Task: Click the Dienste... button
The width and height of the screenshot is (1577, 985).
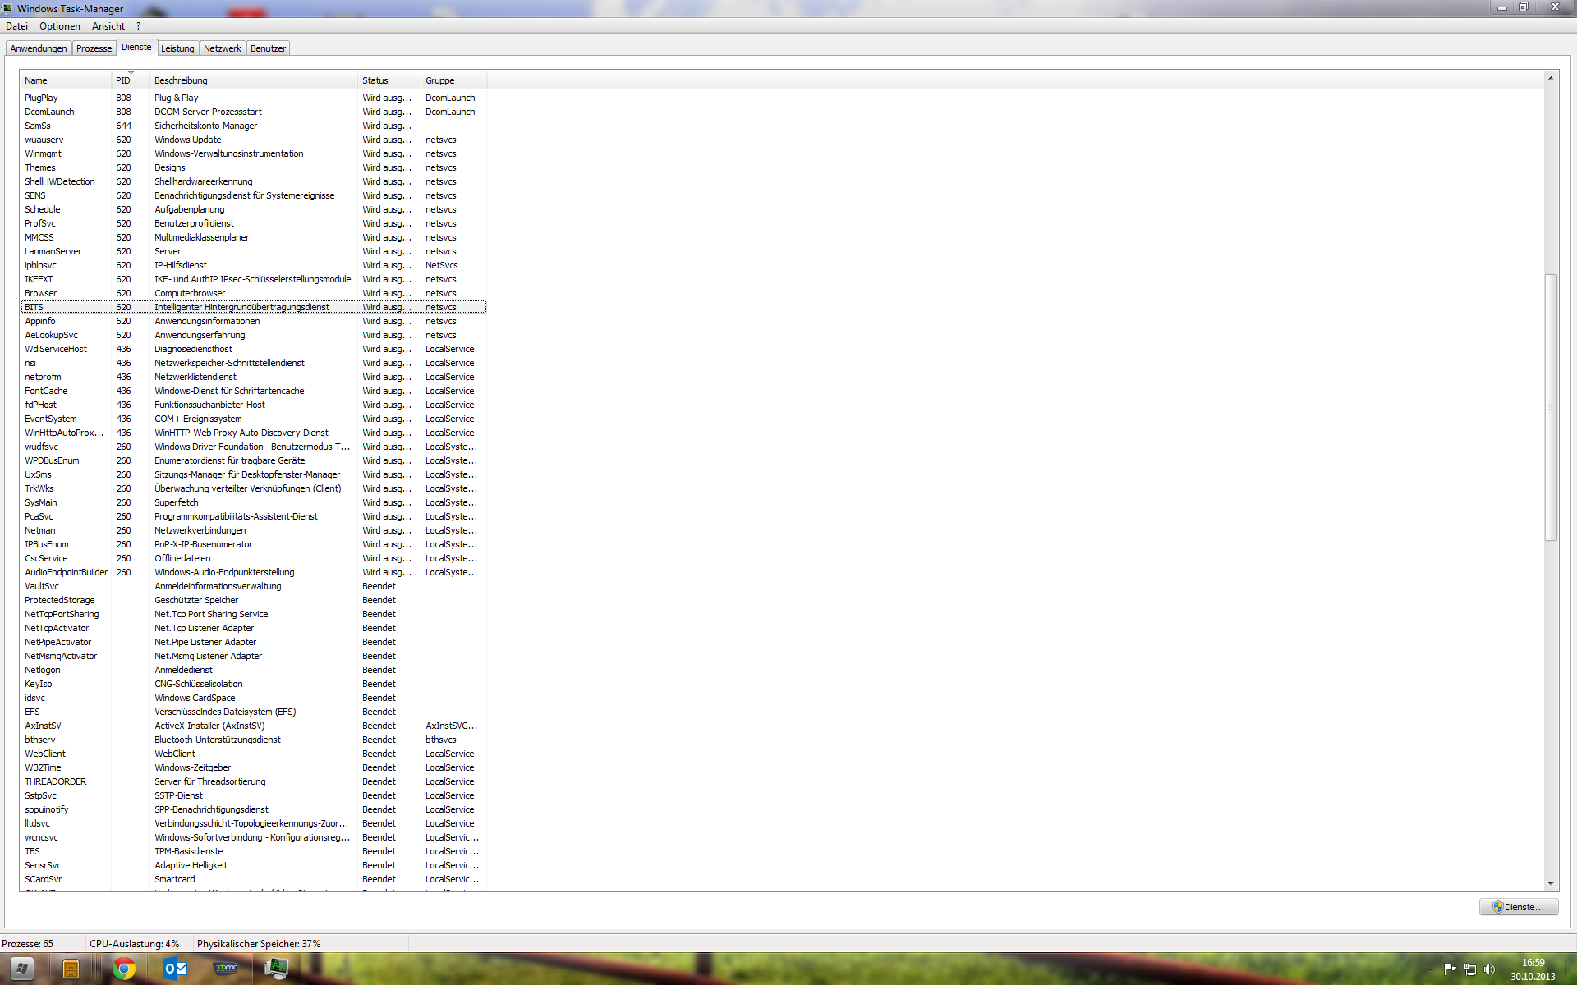Action: (x=1519, y=907)
